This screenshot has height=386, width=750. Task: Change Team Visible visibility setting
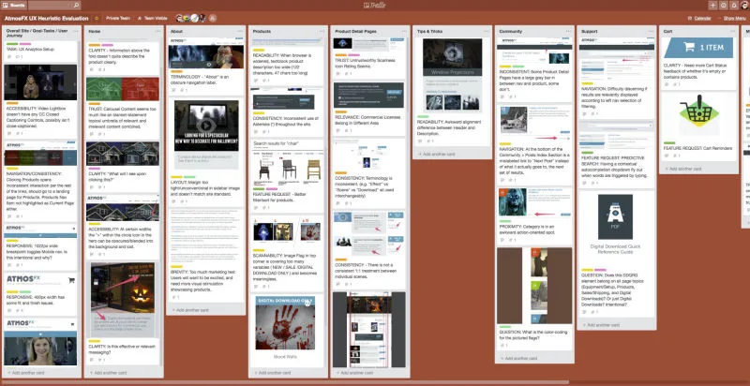[x=153, y=18]
